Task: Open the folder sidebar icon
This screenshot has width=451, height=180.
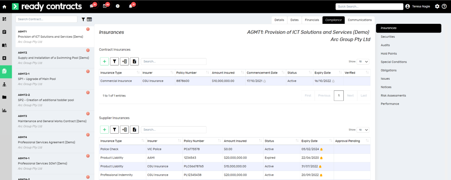Action: coord(4,97)
